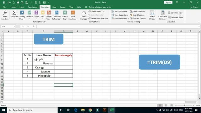Open File Explorer from the taskbar
This screenshot has width=201, height=113.
(83, 110)
